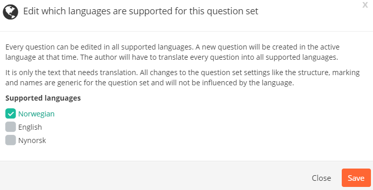Uncheck the Norwegian language checkbox
373x190 pixels.
point(10,113)
